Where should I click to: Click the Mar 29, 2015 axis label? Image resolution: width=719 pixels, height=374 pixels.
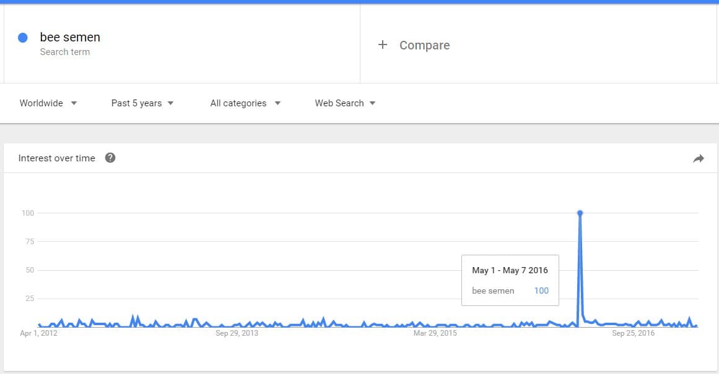point(435,333)
